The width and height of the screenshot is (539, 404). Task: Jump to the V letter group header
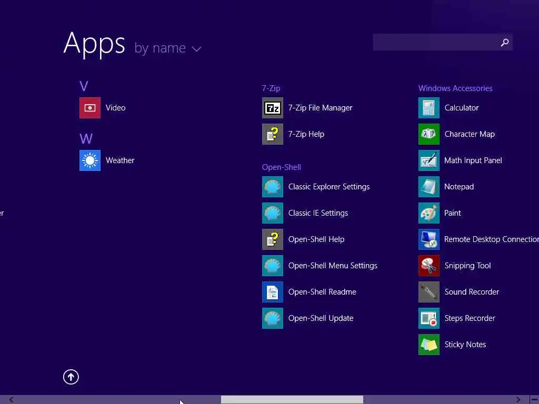point(84,86)
